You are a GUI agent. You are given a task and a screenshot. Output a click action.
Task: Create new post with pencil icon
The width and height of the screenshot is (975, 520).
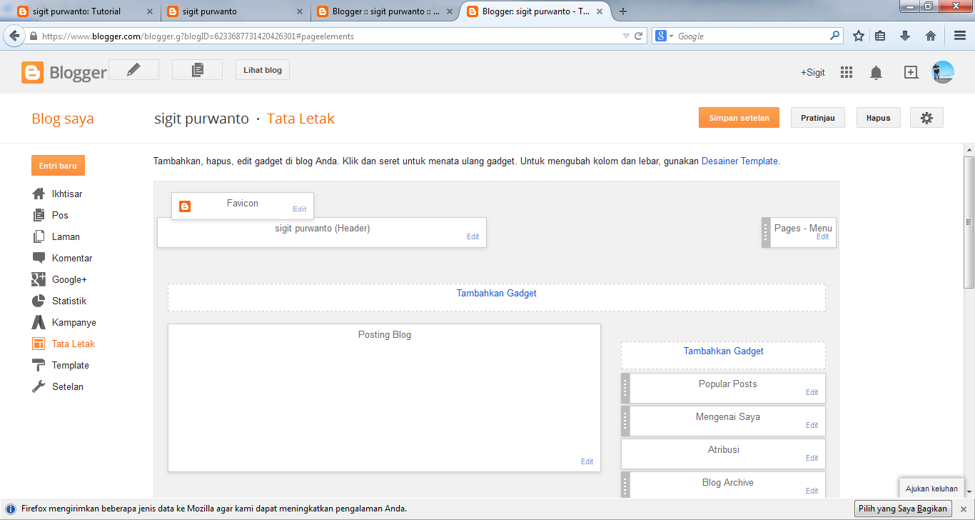point(133,69)
